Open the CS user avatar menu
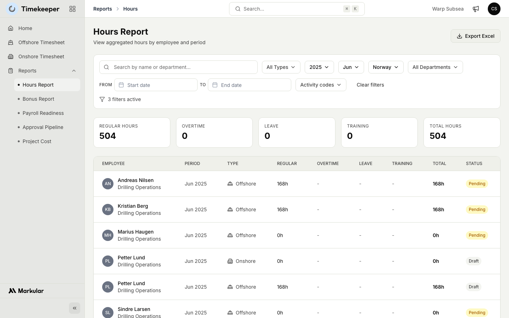The image size is (509, 318). (494, 9)
